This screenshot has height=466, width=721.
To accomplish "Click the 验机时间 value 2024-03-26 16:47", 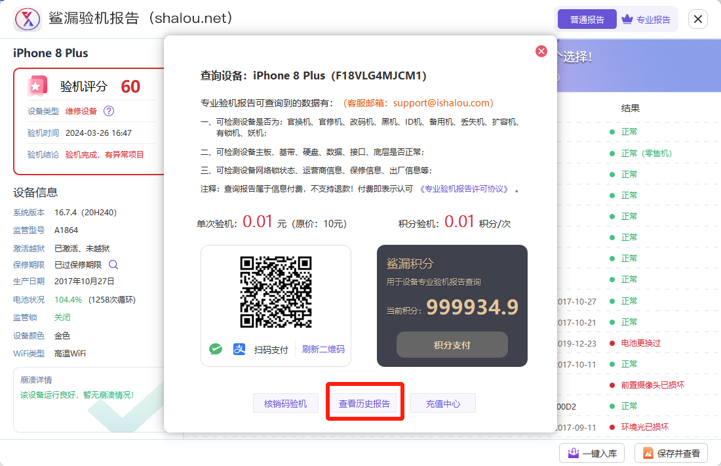I will [98, 133].
